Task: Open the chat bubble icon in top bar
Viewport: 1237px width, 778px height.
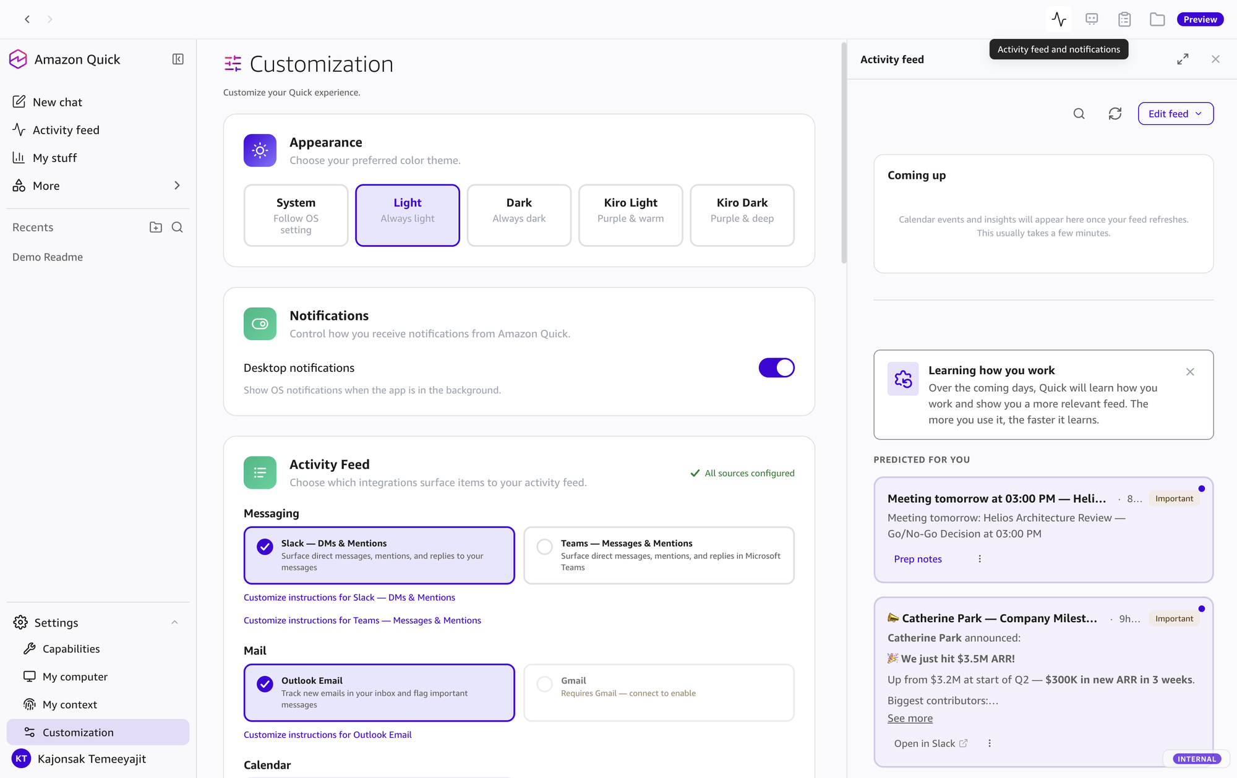Action: coord(1092,19)
